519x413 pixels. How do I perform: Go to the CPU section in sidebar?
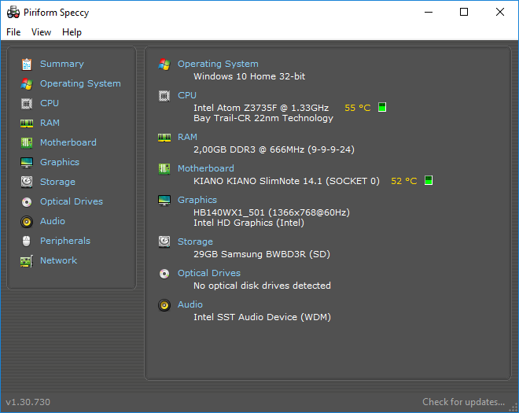[50, 103]
